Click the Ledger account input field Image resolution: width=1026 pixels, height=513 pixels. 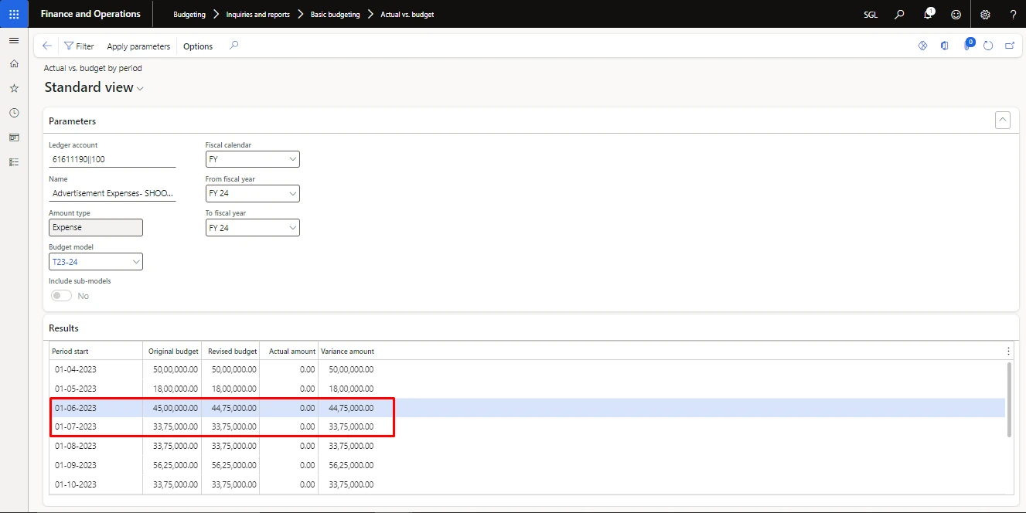[x=112, y=159]
